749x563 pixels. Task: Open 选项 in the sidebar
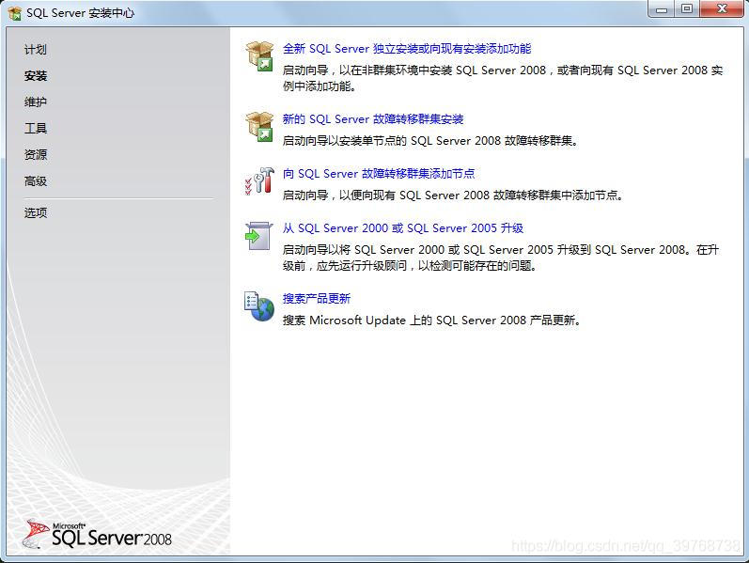pos(36,212)
